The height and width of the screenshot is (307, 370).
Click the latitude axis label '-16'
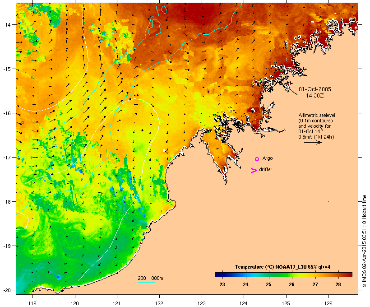coord(7,113)
